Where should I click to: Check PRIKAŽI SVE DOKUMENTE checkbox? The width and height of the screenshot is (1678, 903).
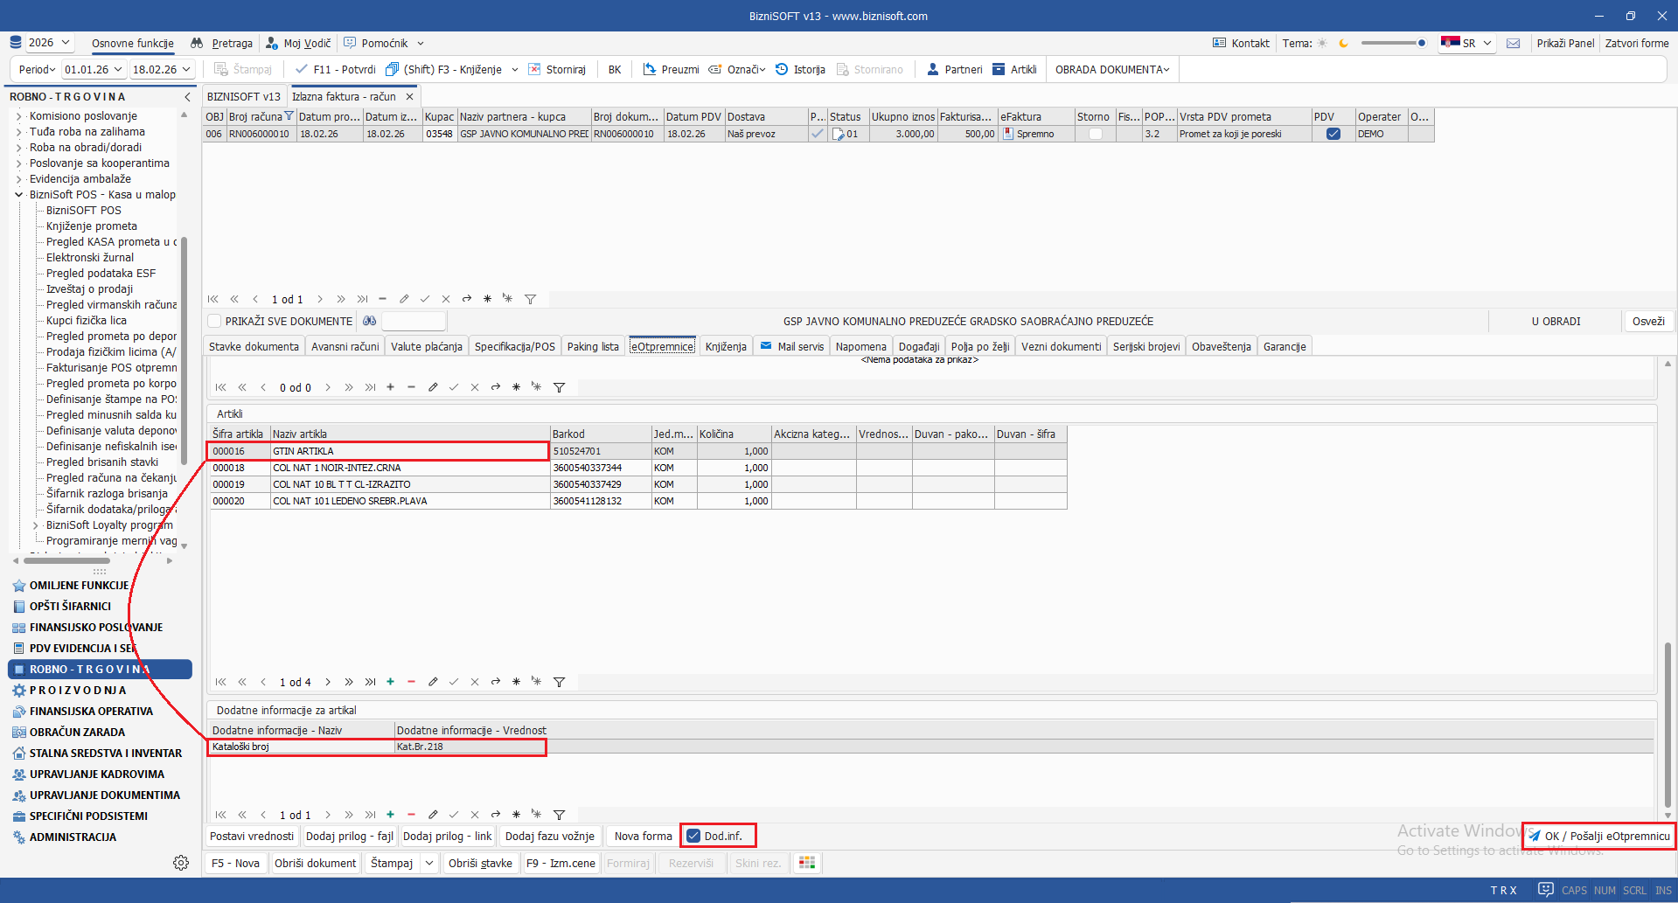pos(215,321)
